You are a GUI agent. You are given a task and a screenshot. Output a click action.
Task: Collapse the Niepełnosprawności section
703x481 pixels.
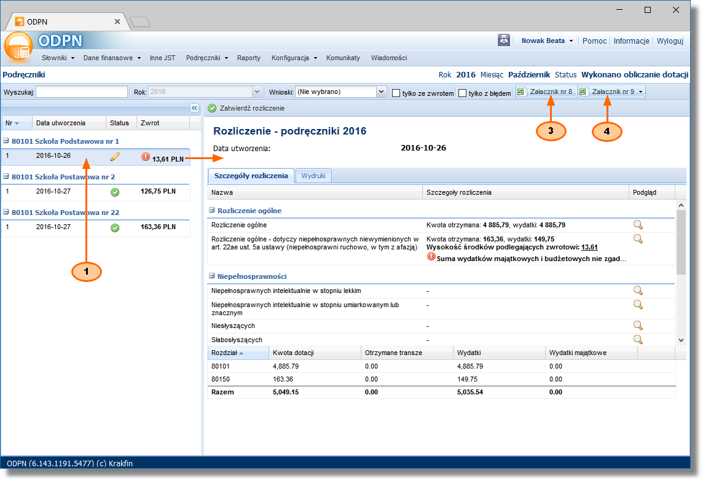212,276
